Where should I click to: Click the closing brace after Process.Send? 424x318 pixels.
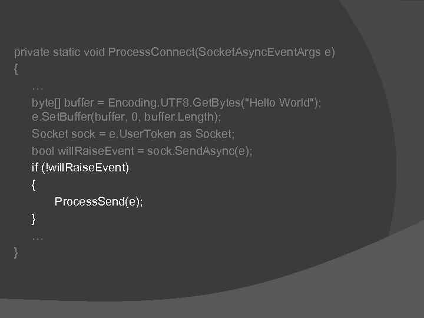coord(34,218)
